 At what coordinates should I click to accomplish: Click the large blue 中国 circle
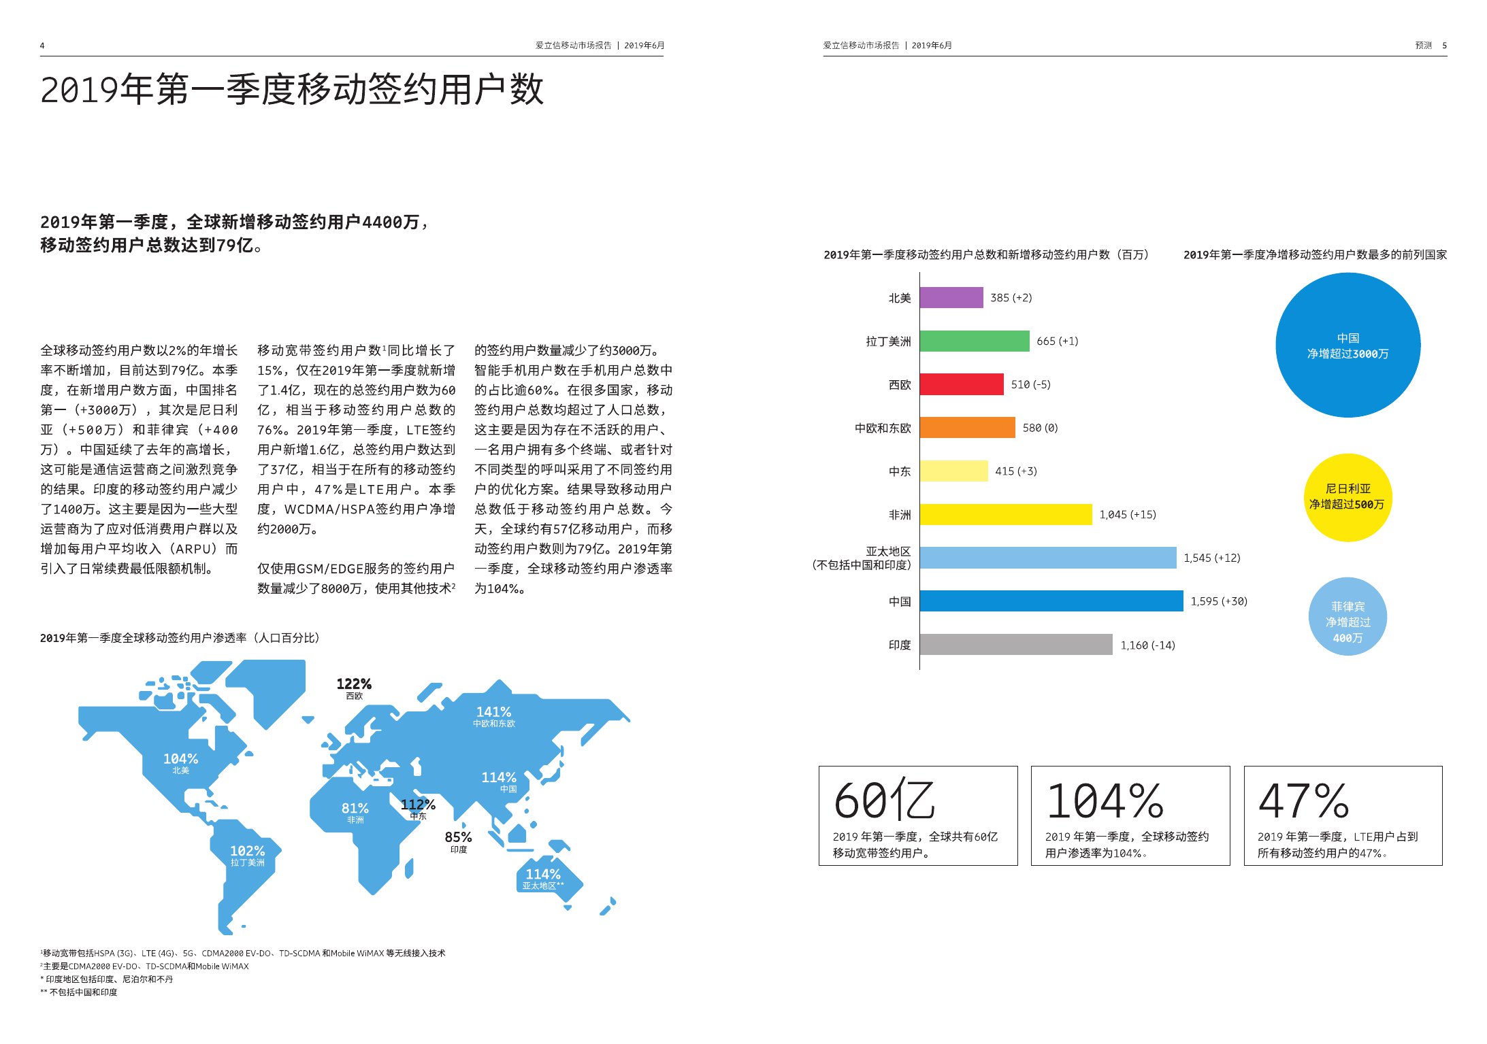[1347, 346]
